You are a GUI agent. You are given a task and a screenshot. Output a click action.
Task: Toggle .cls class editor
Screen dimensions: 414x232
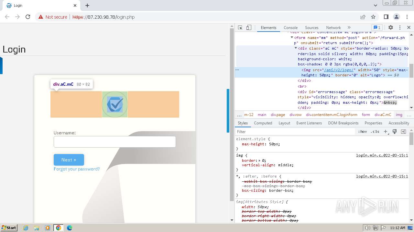coord(375,132)
